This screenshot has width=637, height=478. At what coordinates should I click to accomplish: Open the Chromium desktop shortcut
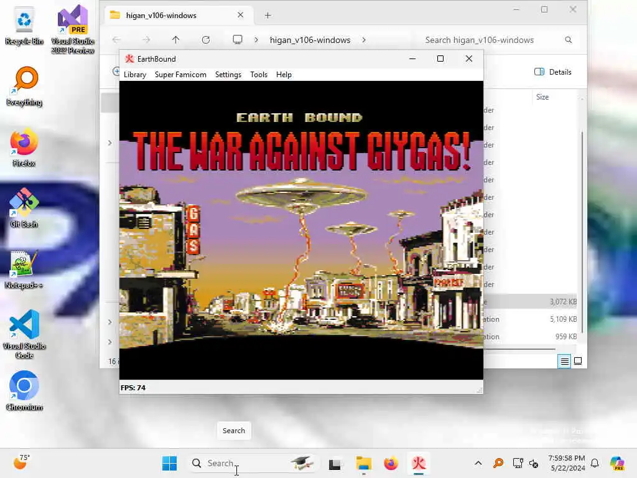click(24, 391)
